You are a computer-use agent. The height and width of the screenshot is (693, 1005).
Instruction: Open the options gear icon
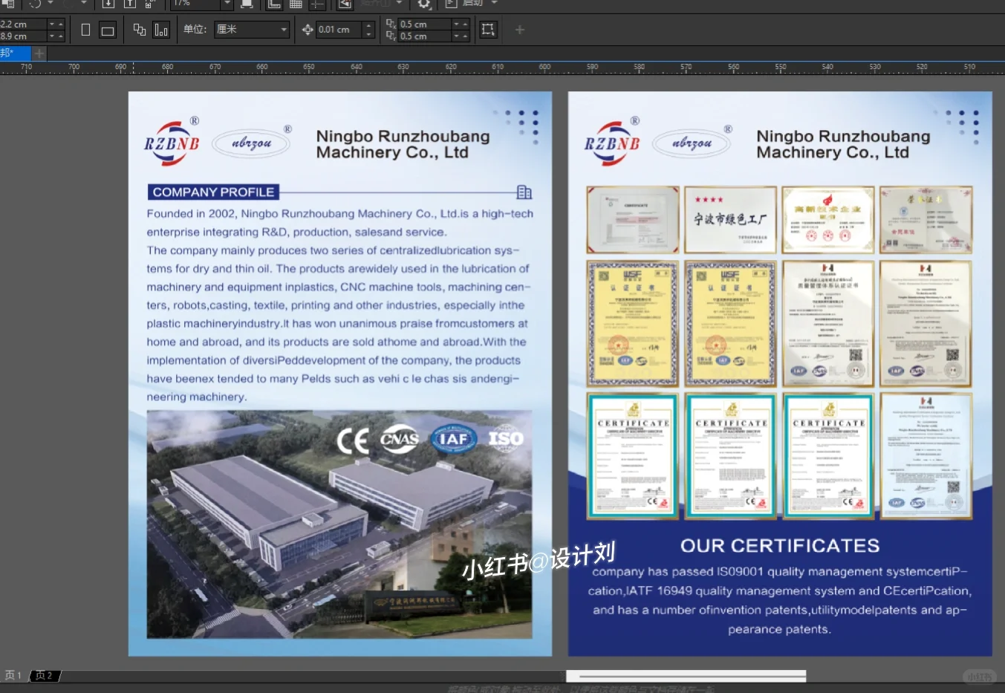423,4
